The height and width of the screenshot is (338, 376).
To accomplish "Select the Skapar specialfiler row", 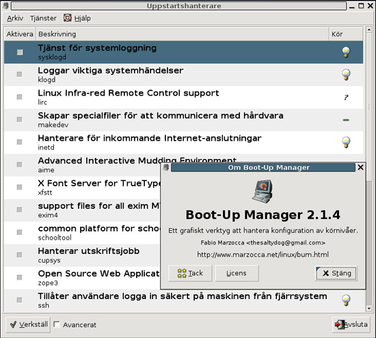I will coord(183,119).
